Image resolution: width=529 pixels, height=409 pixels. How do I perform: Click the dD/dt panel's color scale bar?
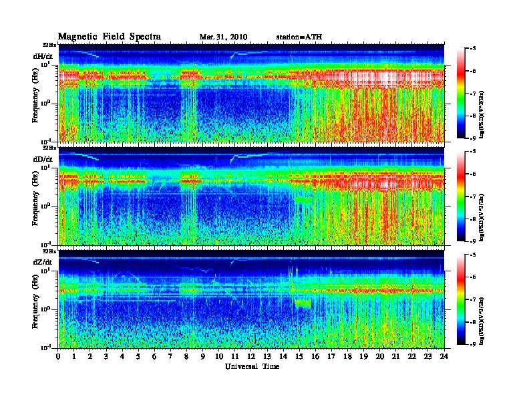point(461,196)
